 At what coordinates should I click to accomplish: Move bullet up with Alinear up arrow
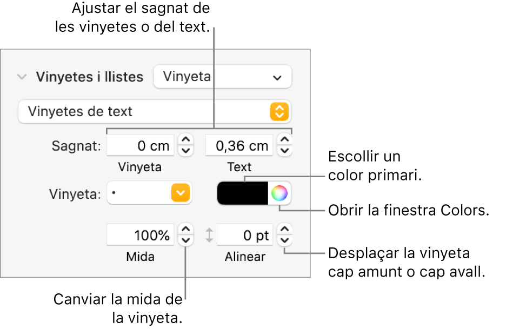284,230
